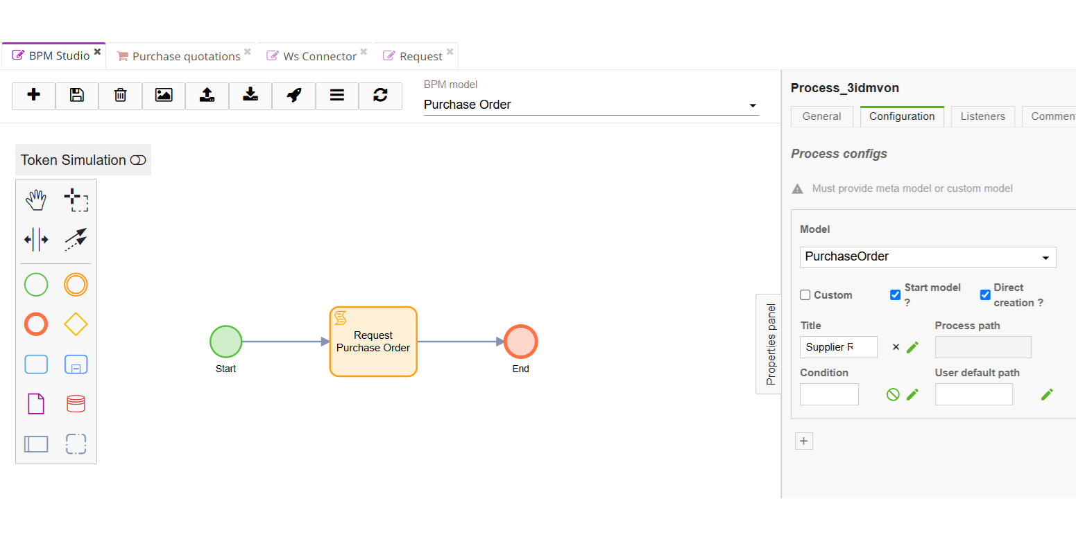This screenshot has height=537, width=1076.
Task: Click the rocket deploy icon
Action: [x=293, y=96]
